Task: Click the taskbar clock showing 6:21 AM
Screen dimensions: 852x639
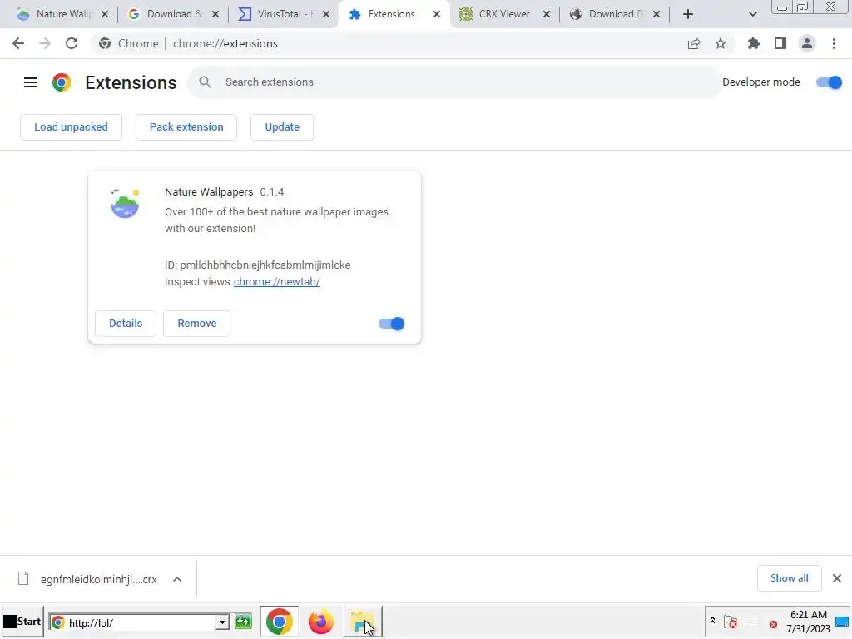Action: pyautogui.click(x=808, y=622)
